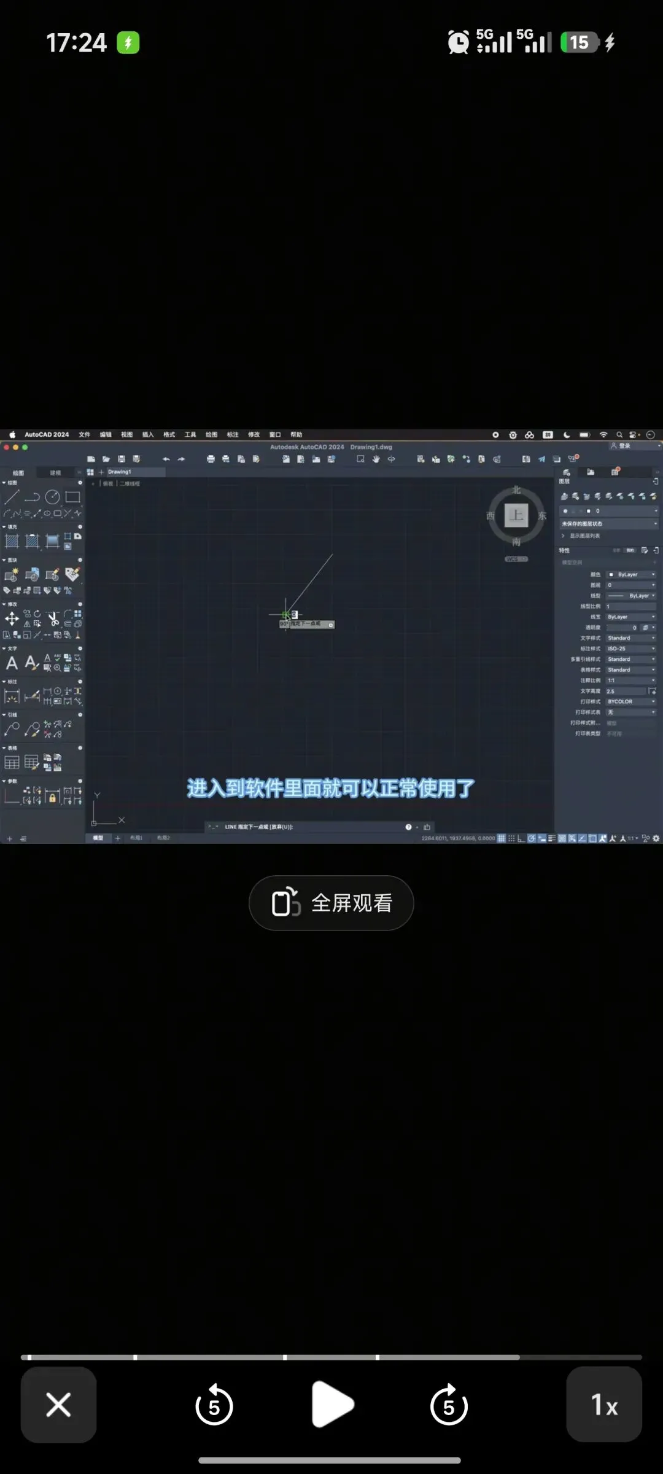Open macOS Spotlight search icon

[619, 434]
